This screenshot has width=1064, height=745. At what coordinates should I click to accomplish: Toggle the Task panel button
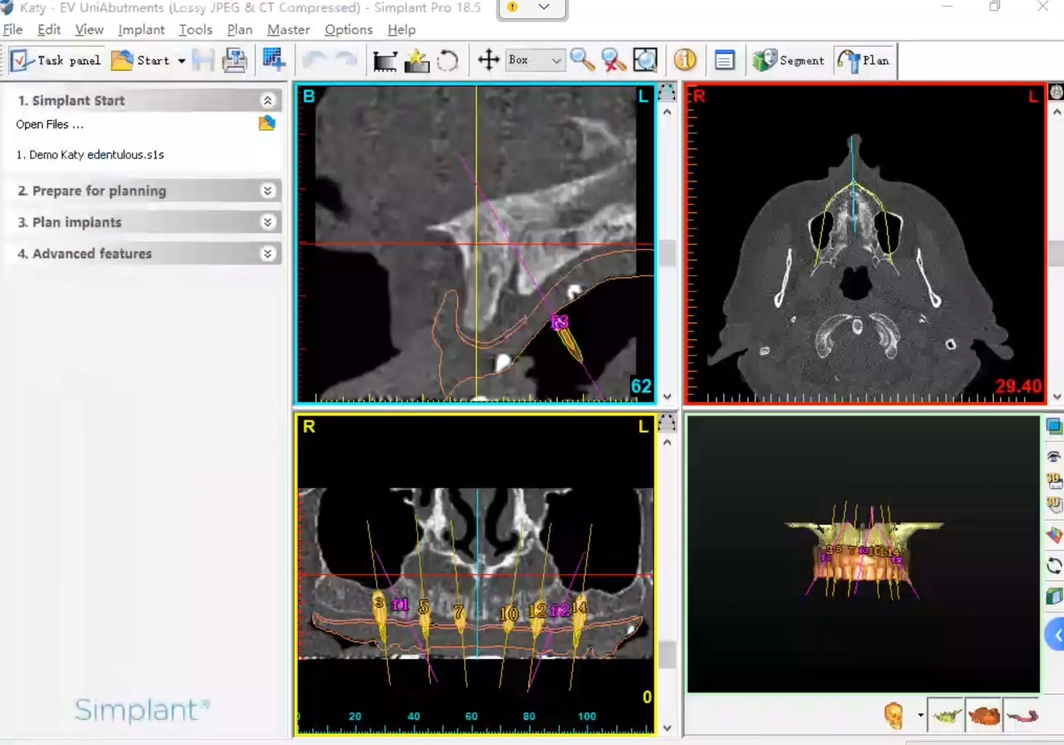pos(55,60)
